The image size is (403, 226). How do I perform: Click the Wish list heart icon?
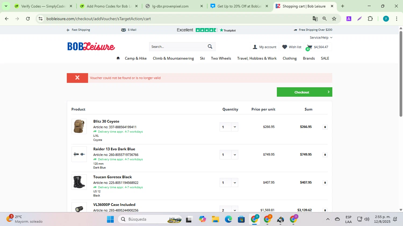pyautogui.click(x=285, y=47)
